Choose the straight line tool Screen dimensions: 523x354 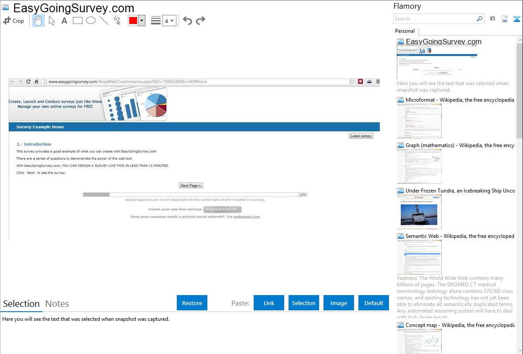104,21
